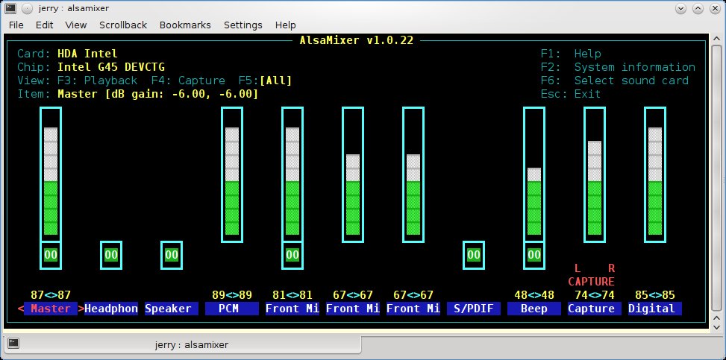Toggle the S/PDIF mute box
Viewport: 726px width, 360px height.
(473, 255)
